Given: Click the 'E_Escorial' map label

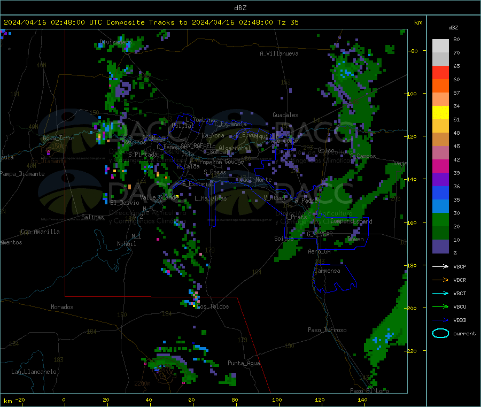Looking at the screenshot, I should pos(198,184).
